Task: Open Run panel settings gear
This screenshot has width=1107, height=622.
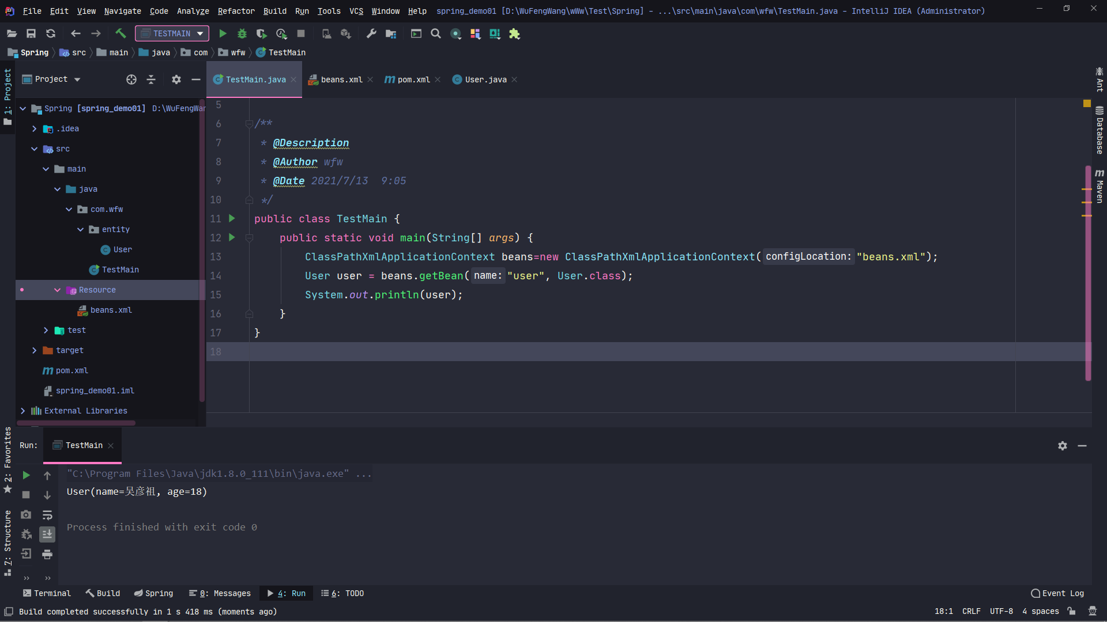Action: (1063, 446)
